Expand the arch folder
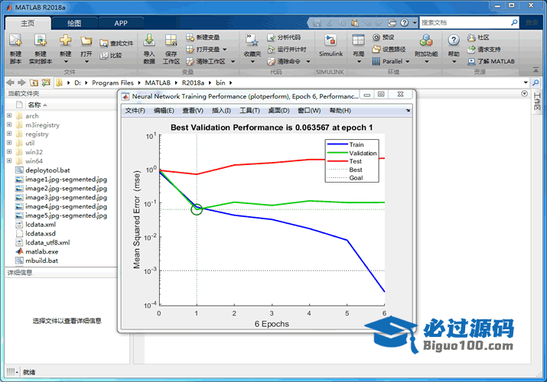The image size is (547, 382). (9, 115)
